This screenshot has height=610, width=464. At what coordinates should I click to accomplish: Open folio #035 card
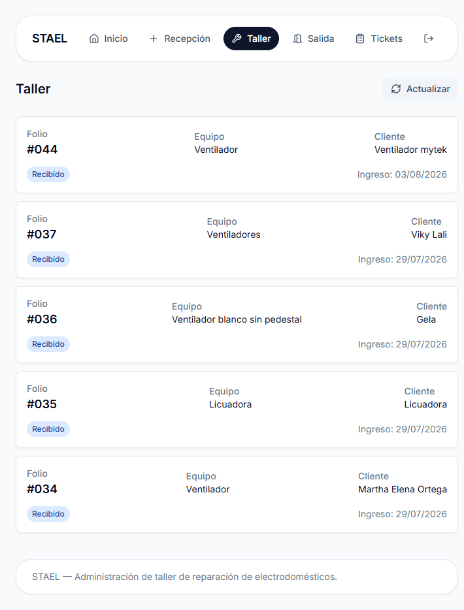[x=237, y=409]
